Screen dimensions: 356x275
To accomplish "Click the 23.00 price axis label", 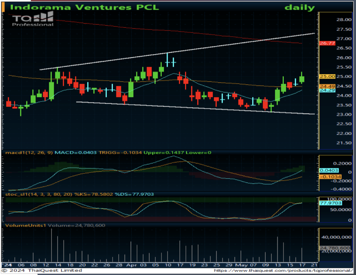I will tap(344, 114).
